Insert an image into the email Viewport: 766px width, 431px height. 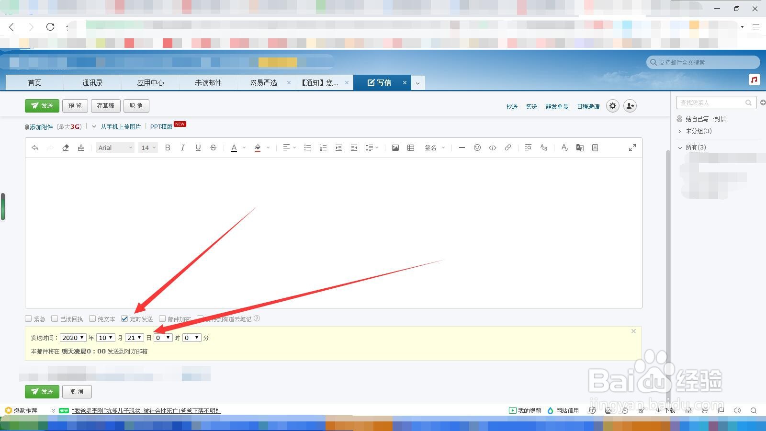[x=395, y=148]
